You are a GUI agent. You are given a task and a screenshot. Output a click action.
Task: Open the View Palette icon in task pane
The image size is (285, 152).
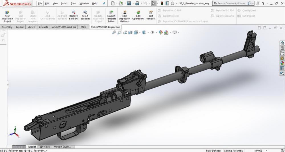282,58
